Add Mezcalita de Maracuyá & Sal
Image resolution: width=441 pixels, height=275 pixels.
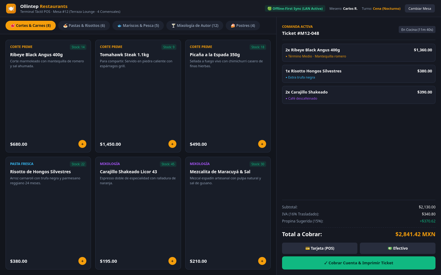(x=262, y=261)
